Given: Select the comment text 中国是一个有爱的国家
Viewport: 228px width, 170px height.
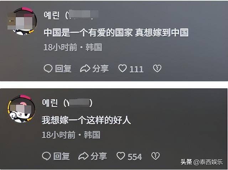Looking at the screenshot, I should tap(88, 32).
